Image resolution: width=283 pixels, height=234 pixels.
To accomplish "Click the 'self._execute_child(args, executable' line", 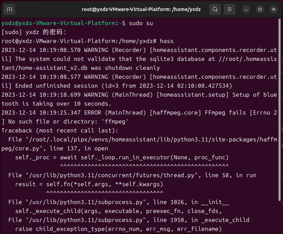I will (118, 211).
